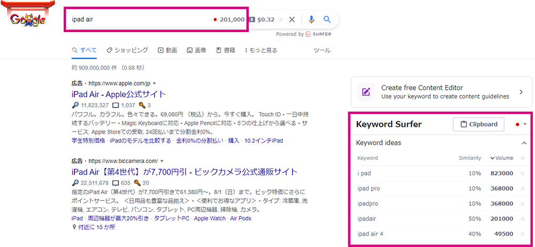
Task: Star the 'i pad' keyword
Action: tap(522, 173)
